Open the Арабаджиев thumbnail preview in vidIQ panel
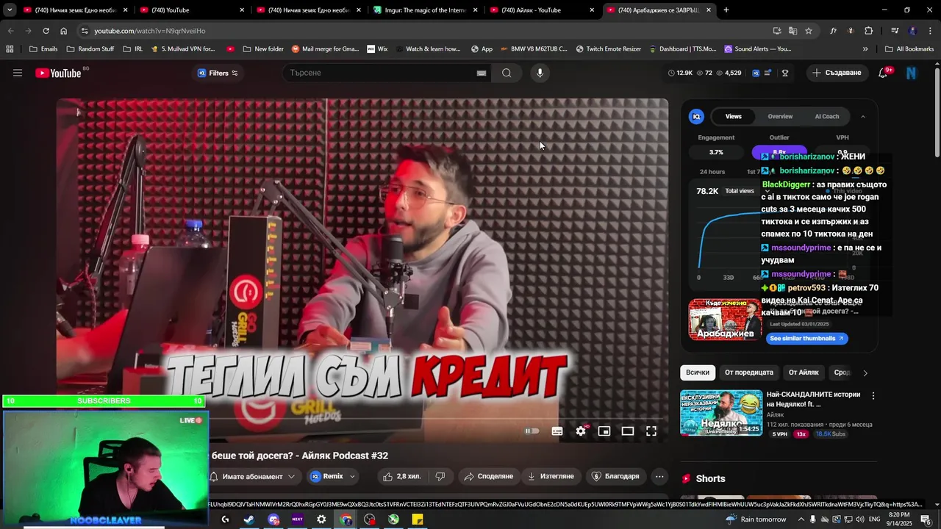Screen dimensions: 941x529 tap(725, 319)
